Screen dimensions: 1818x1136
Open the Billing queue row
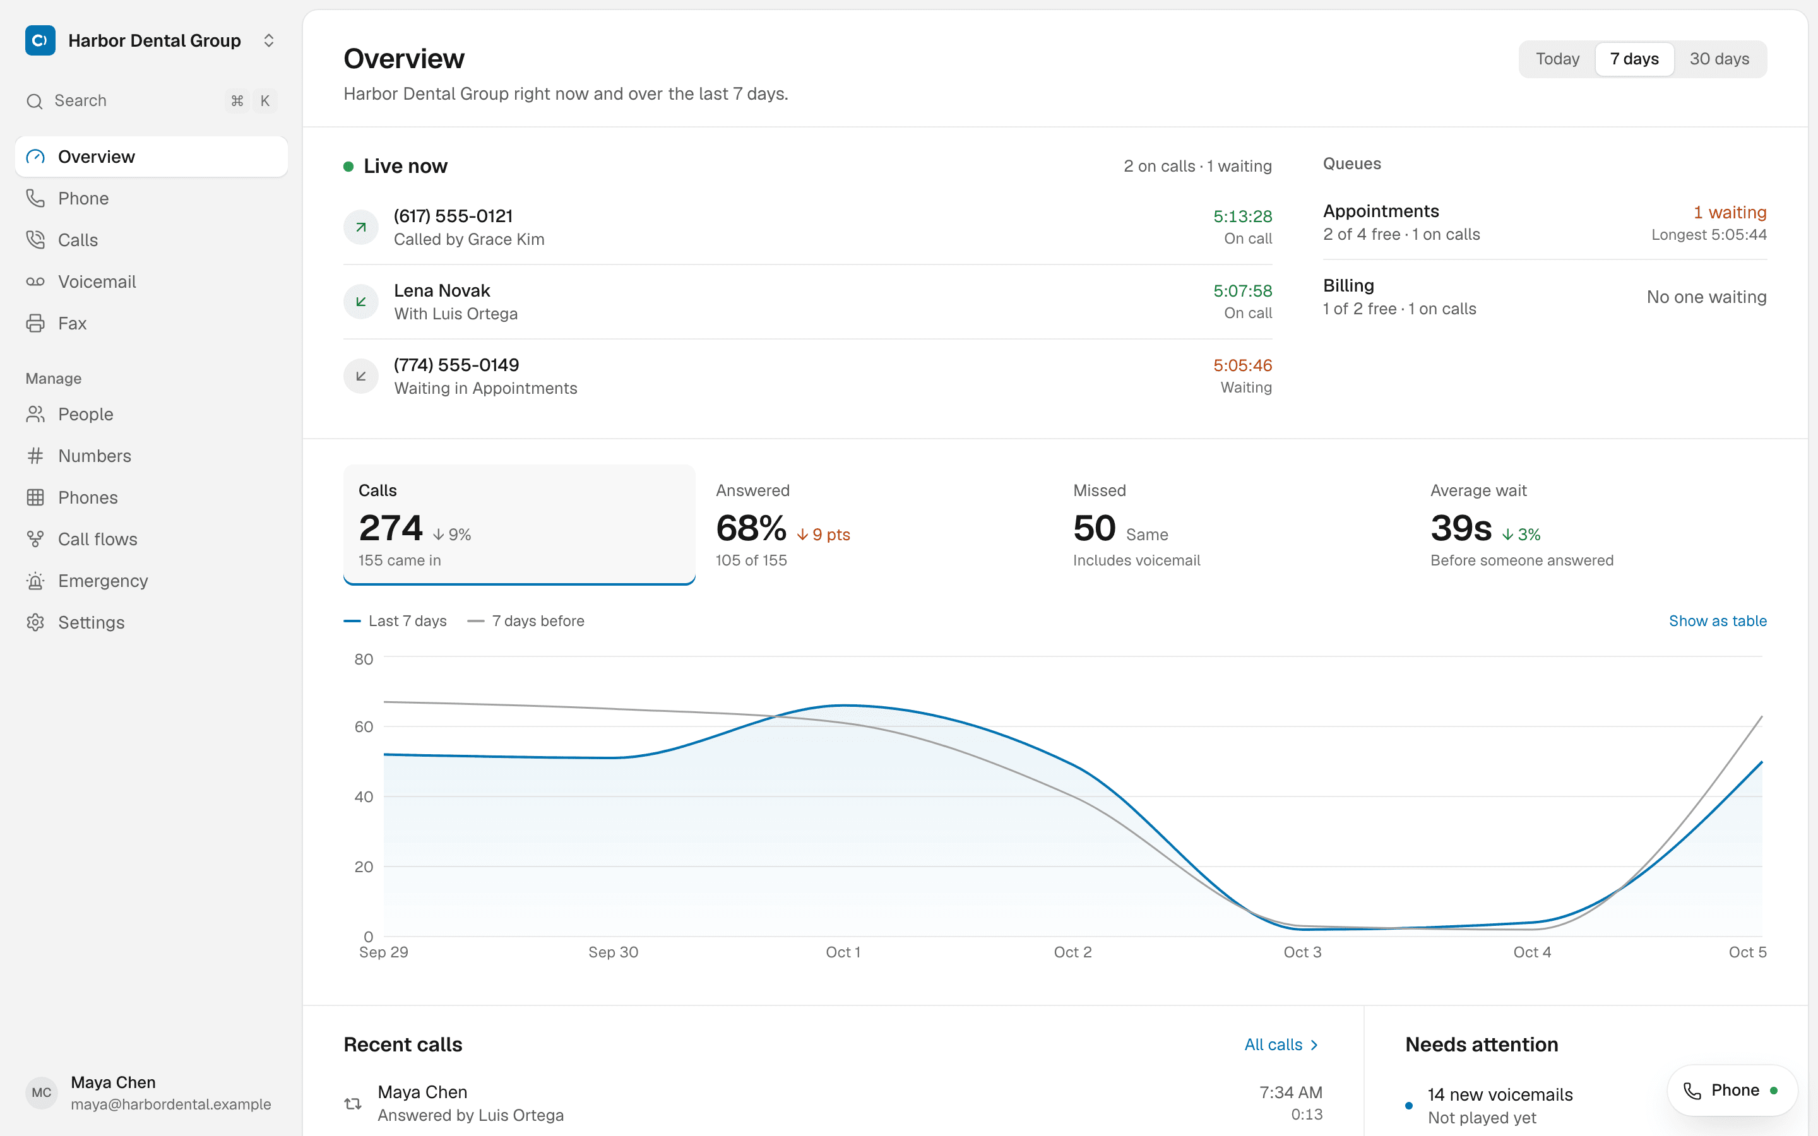(x=1545, y=297)
